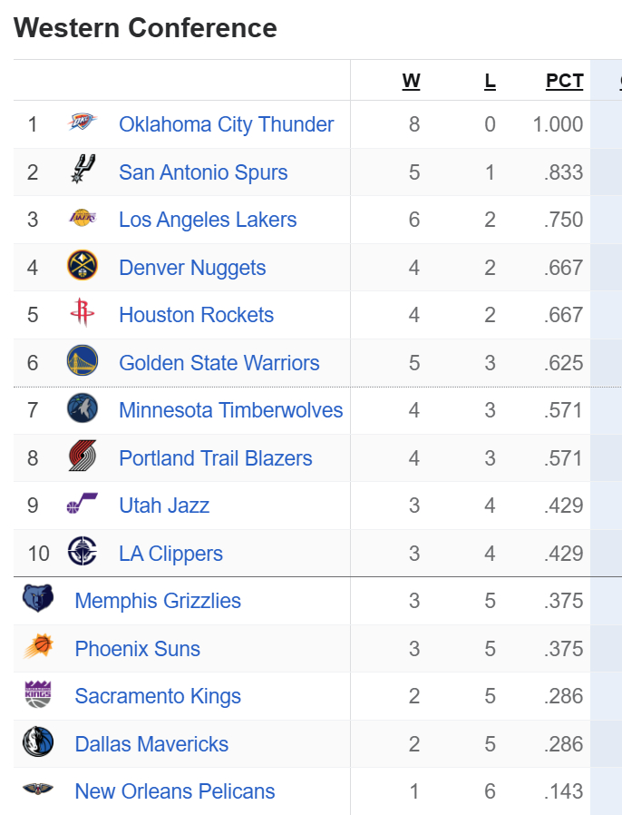Open the Oklahoma City Thunder team page
622x815 pixels.
pos(226,124)
